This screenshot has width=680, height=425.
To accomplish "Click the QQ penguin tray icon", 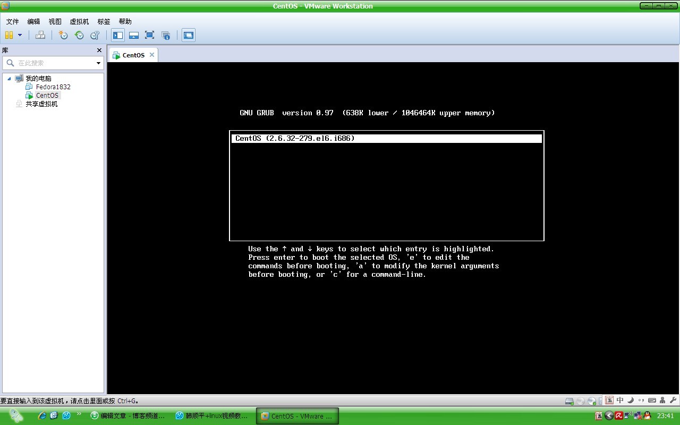I will tap(647, 415).
